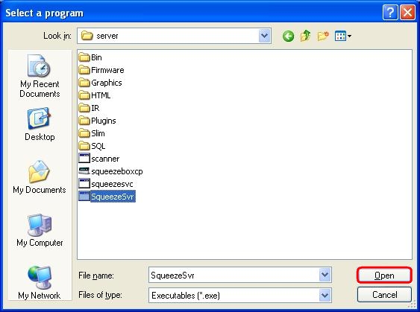Click the 'Plugins' folder name

[104, 121]
